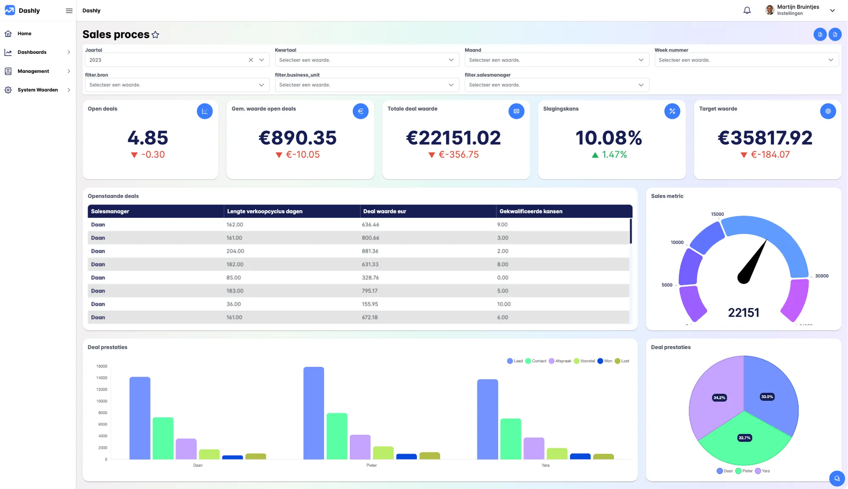Click the euro icon on Gem. waarde card
This screenshot has height=489, width=848.
point(360,111)
